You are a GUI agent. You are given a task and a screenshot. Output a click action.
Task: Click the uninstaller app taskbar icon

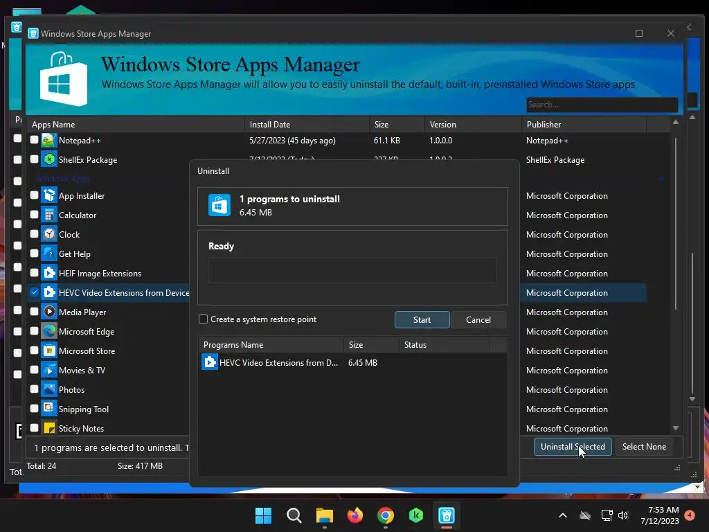tap(447, 515)
